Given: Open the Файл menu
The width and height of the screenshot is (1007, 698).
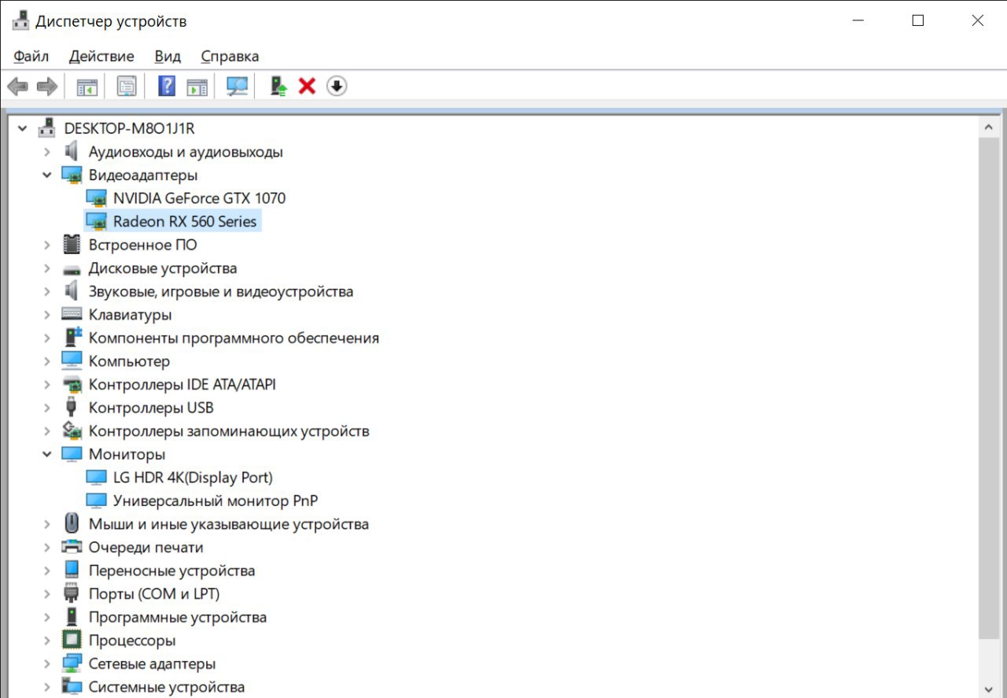Looking at the screenshot, I should [31, 56].
